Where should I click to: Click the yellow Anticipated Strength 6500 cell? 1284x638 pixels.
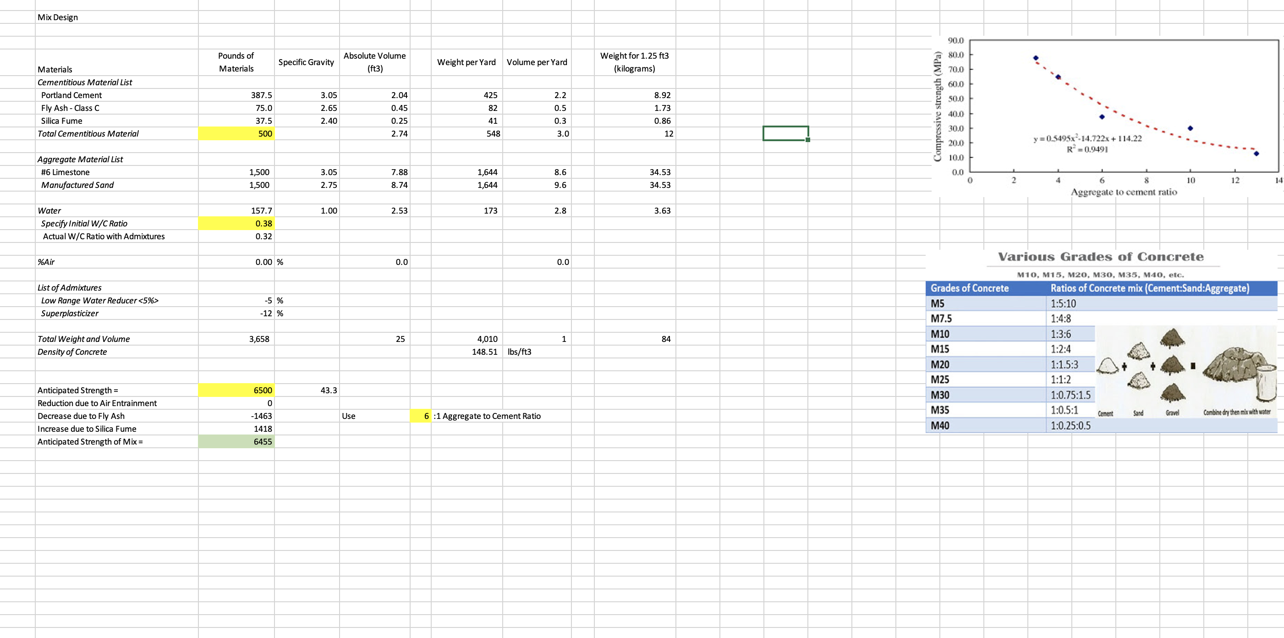pyautogui.click(x=236, y=390)
